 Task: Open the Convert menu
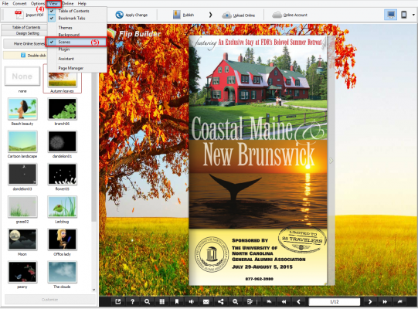(19, 3)
